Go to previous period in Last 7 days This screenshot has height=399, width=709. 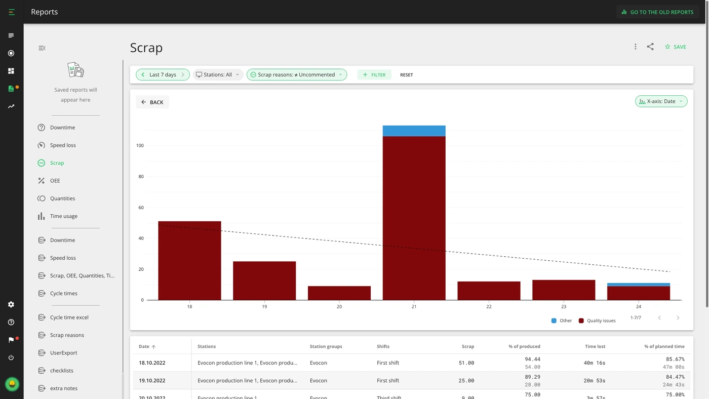coord(143,74)
